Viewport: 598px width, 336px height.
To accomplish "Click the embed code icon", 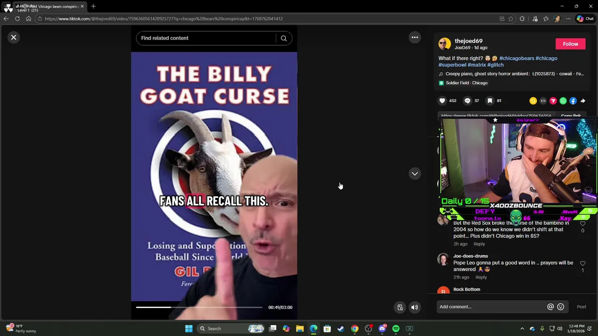I will 543,101.
